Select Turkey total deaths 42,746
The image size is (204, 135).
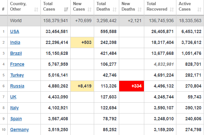(x=110, y=75)
